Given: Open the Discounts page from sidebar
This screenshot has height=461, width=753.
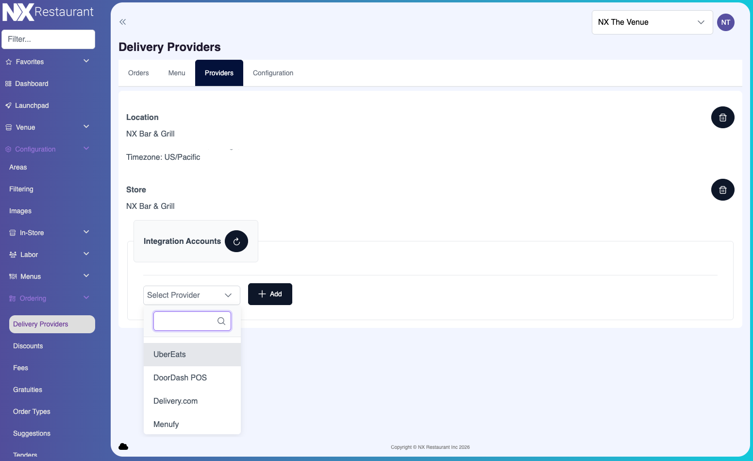Looking at the screenshot, I should pyautogui.click(x=28, y=346).
